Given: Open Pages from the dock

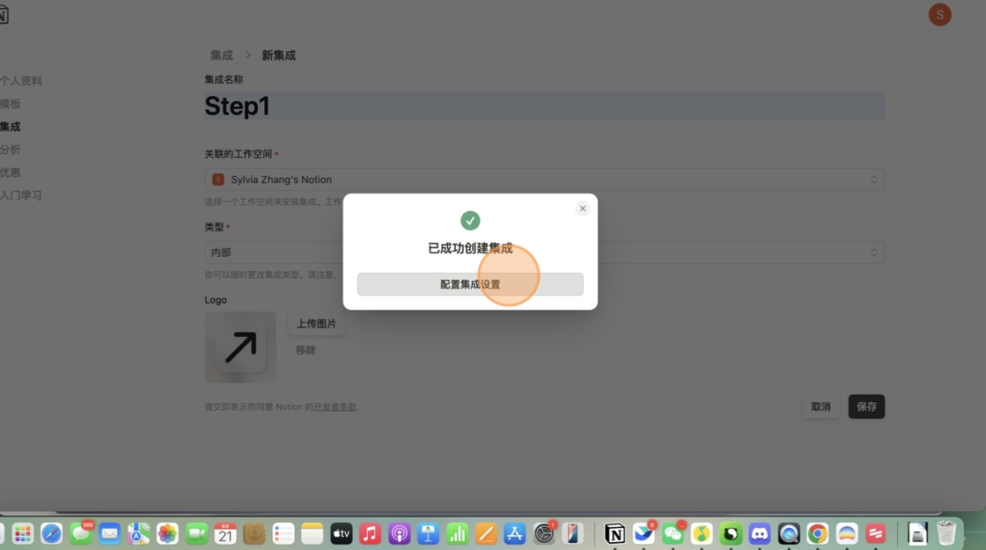Looking at the screenshot, I should click(485, 534).
